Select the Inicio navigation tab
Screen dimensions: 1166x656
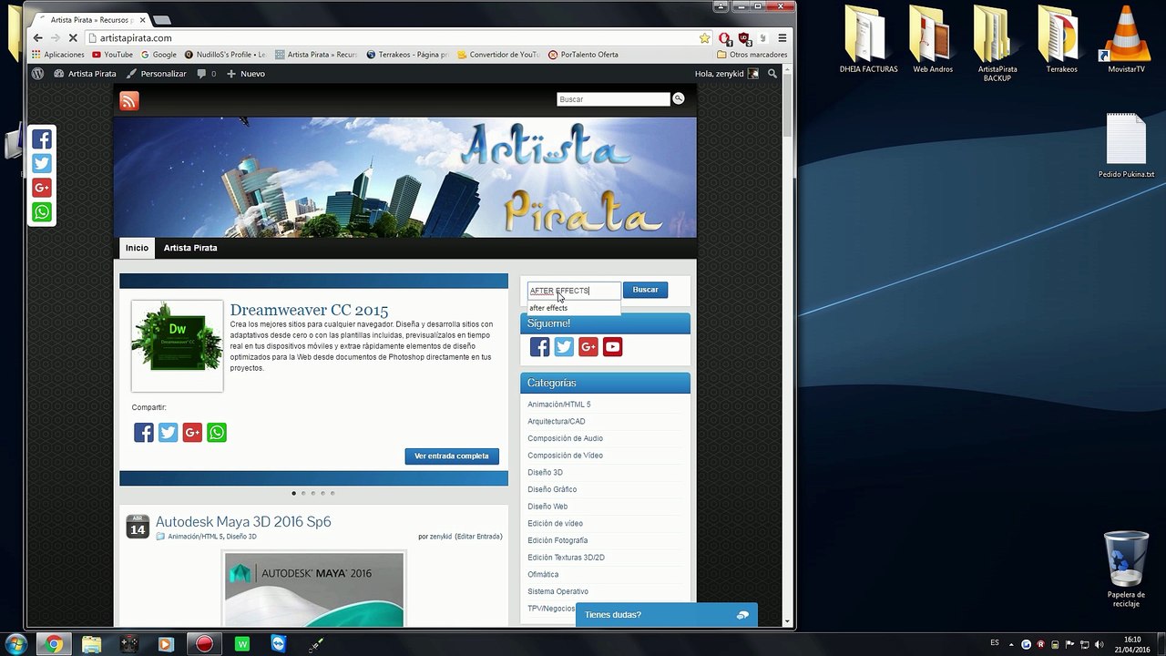pyautogui.click(x=137, y=248)
